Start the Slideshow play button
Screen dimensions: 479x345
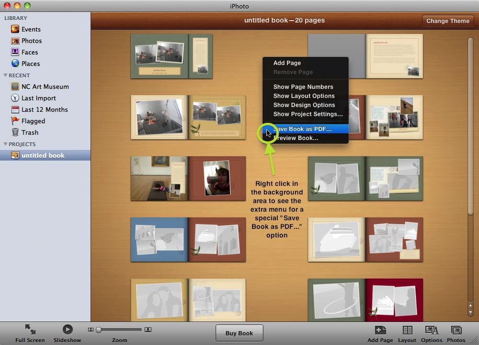(68, 329)
